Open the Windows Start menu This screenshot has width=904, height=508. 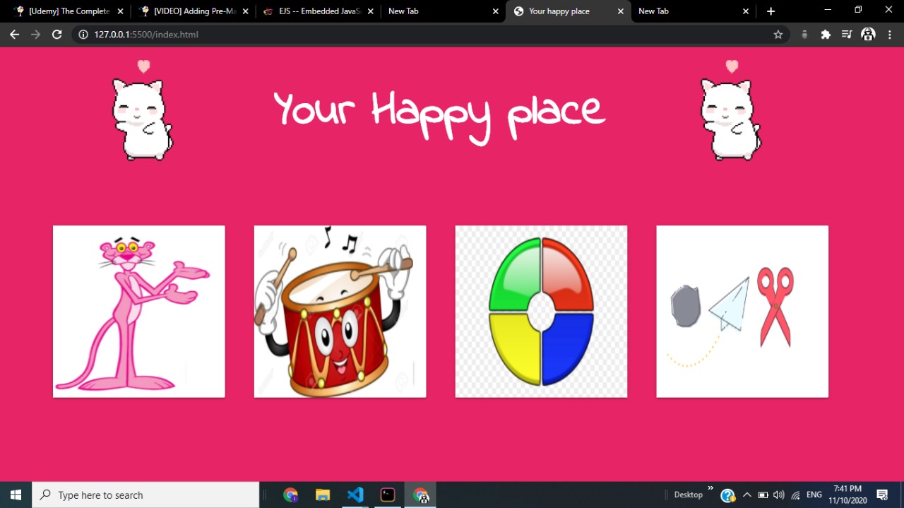[x=16, y=495]
